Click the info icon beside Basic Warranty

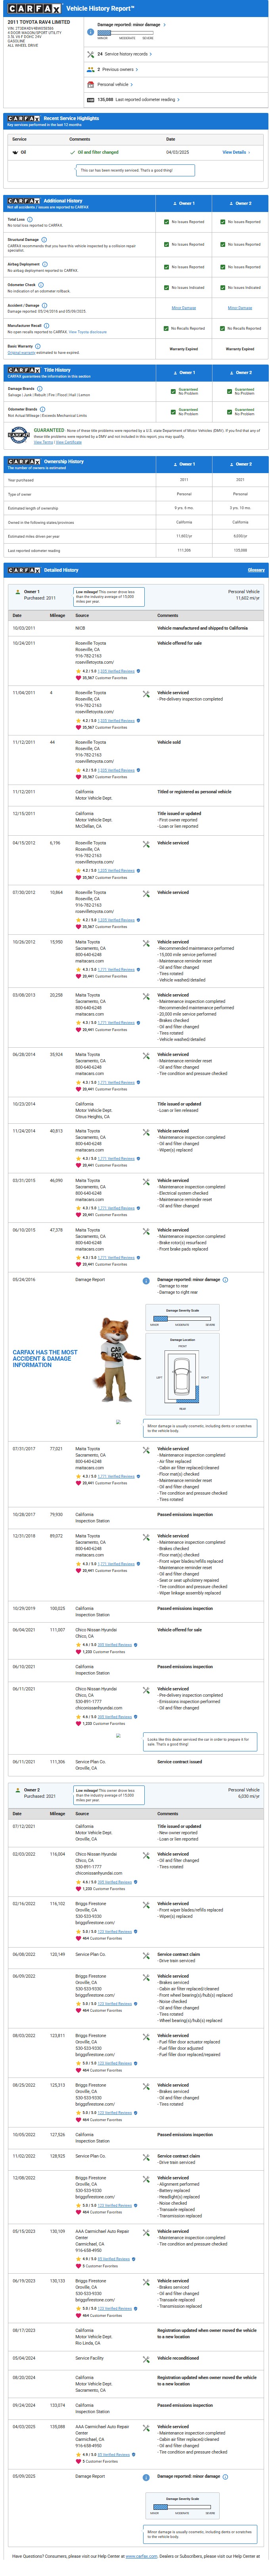38,346
